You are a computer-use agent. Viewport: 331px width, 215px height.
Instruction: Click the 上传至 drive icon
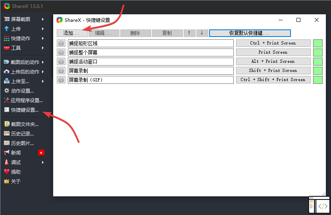coord(7,81)
